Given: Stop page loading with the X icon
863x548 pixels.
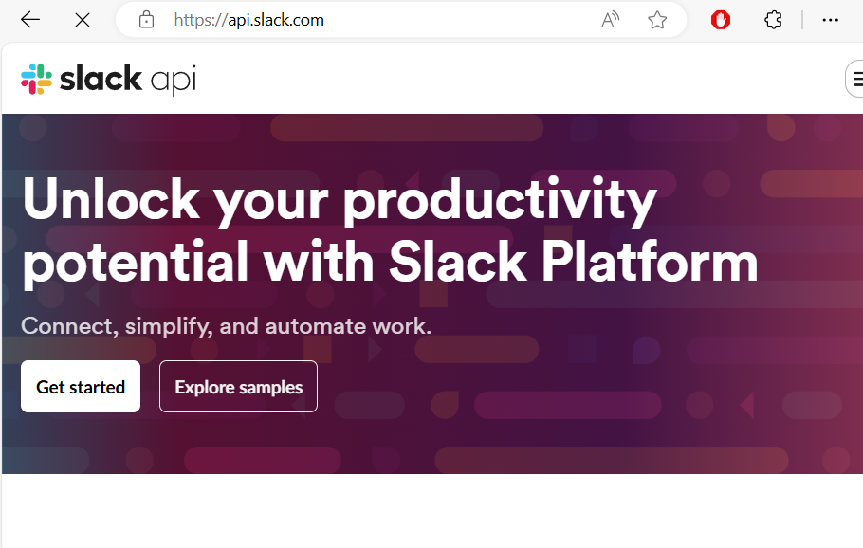Looking at the screenshot, I should [83, 20].
